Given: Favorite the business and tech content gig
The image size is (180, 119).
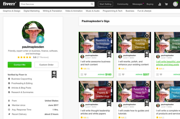Looking at the screenshot, I should click(86, 74).
